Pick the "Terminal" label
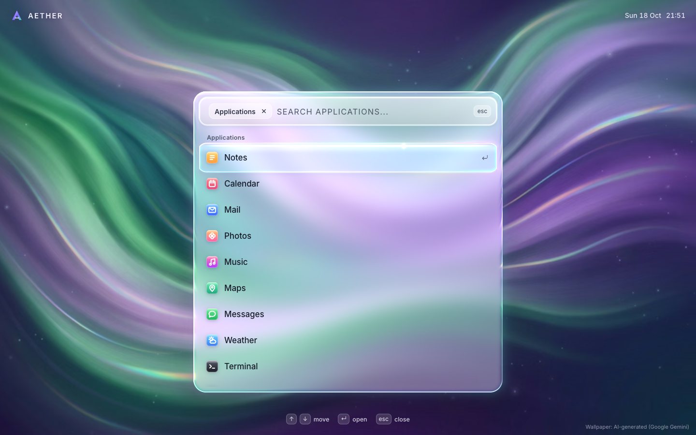The height and width of the screenshot is (435, 696). coord(241,366)
